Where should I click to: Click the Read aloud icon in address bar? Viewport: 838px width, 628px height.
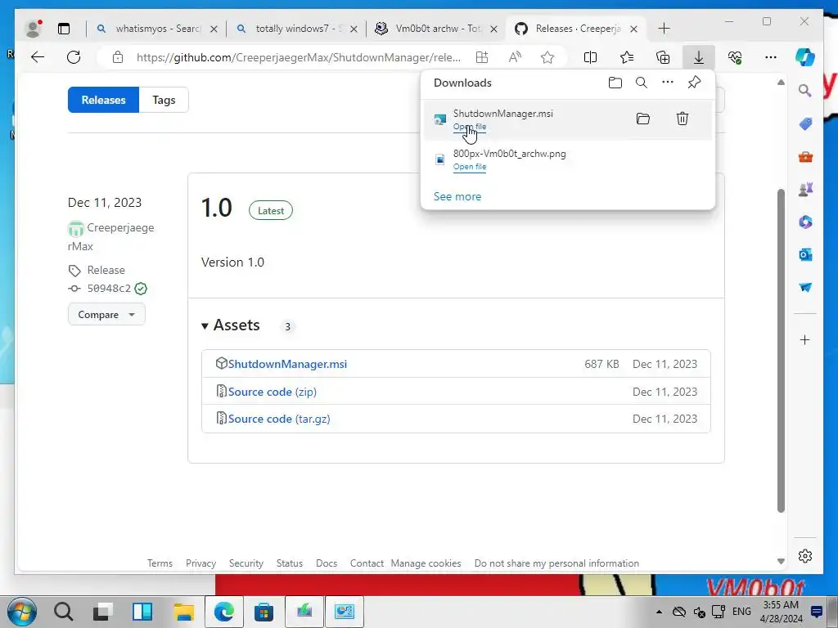(515, 57)
